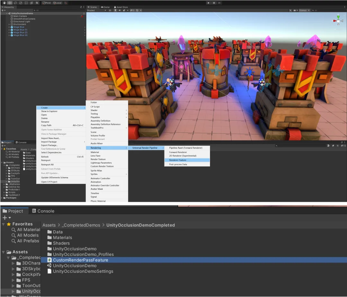The height and width of the screenshot is (297, 347).
Task: Select the Rect tool
Action: tap(26, 3)
